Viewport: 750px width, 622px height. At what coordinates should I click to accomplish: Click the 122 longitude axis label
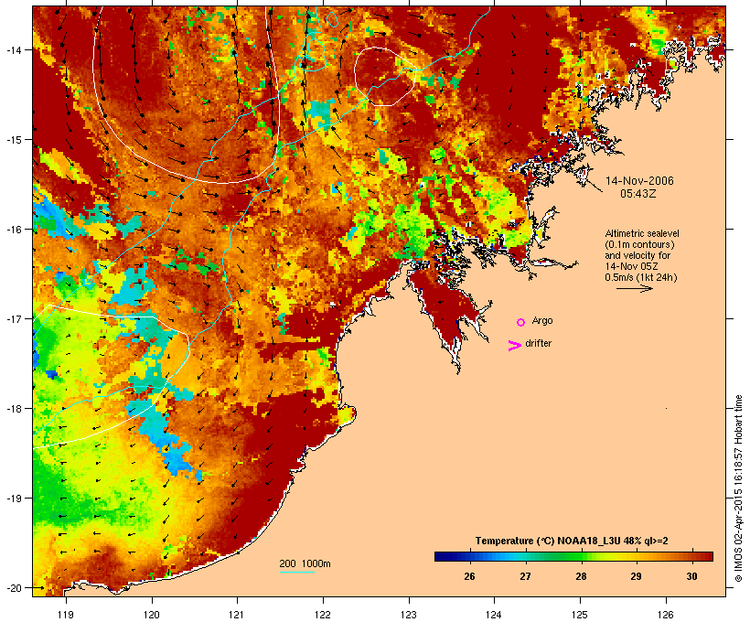tap(323, 615)
